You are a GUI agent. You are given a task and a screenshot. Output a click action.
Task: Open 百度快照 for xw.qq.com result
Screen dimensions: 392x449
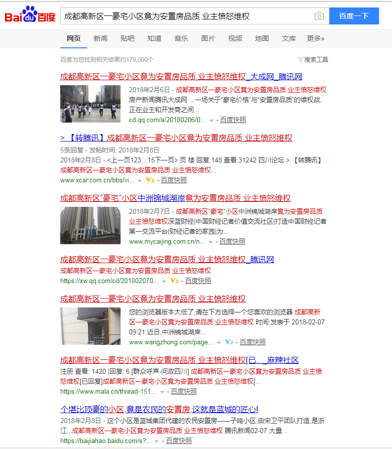(x=198, y=281)
